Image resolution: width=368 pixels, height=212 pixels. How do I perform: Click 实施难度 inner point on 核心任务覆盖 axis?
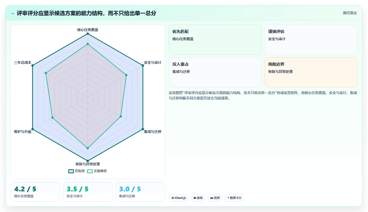(x=88, y=44)
